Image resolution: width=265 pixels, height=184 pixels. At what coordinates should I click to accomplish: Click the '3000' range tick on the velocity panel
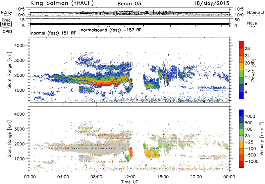click(x=19, y=129)
